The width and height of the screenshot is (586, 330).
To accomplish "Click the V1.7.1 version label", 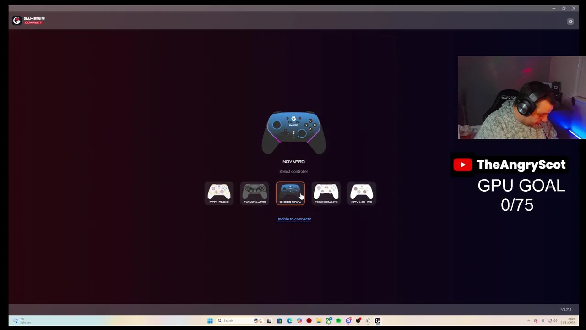I will coord(566,309).
